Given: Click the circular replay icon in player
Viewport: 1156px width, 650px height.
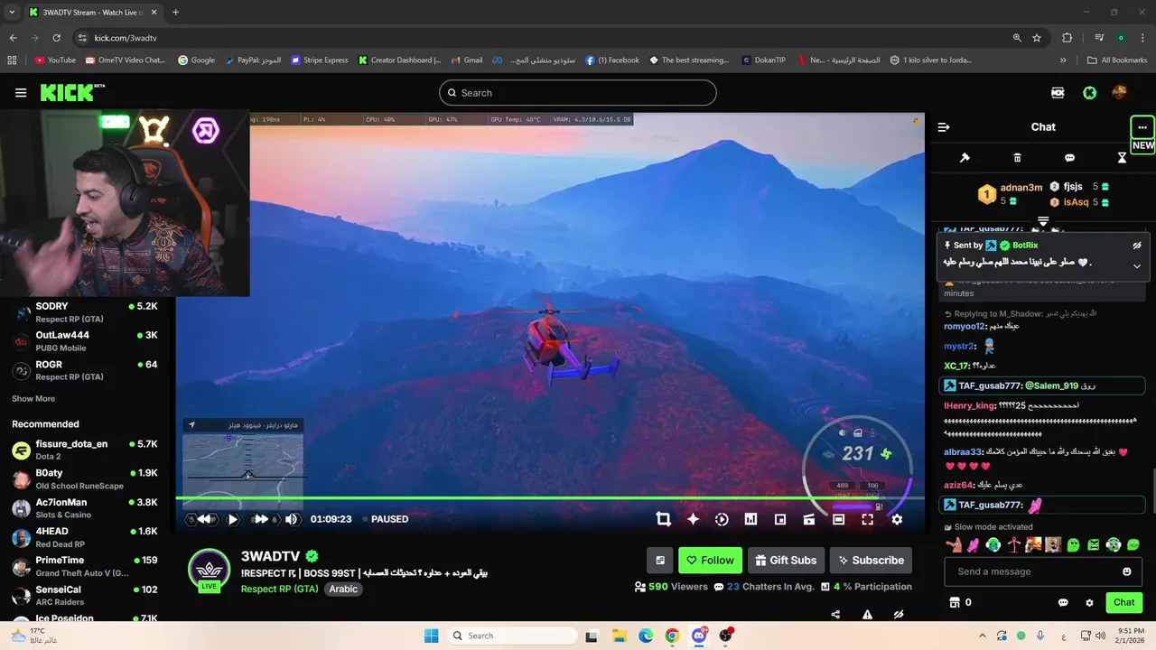Looking at the screenshot, I should [722, 519].
